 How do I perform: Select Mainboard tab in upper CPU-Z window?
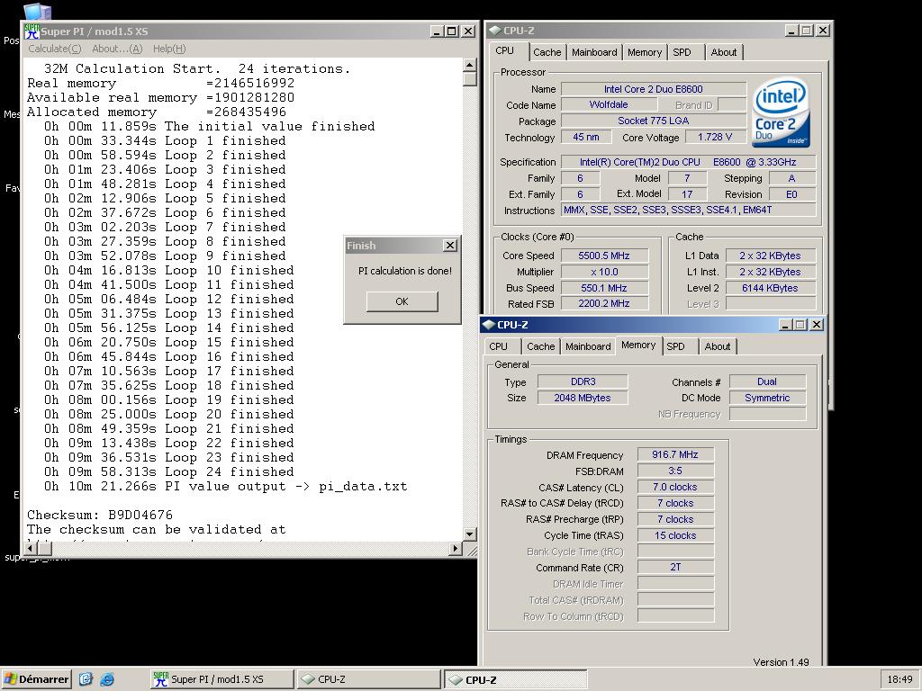click(x=594, y=52)
